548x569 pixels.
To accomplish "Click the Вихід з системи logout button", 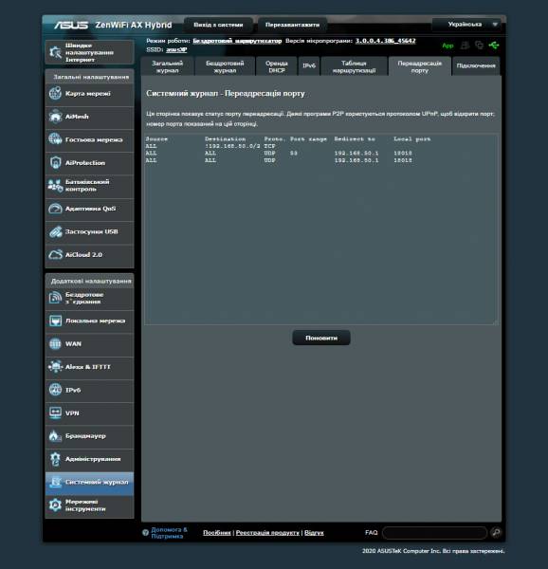I will pyautogui.click(x=218, y=25).
